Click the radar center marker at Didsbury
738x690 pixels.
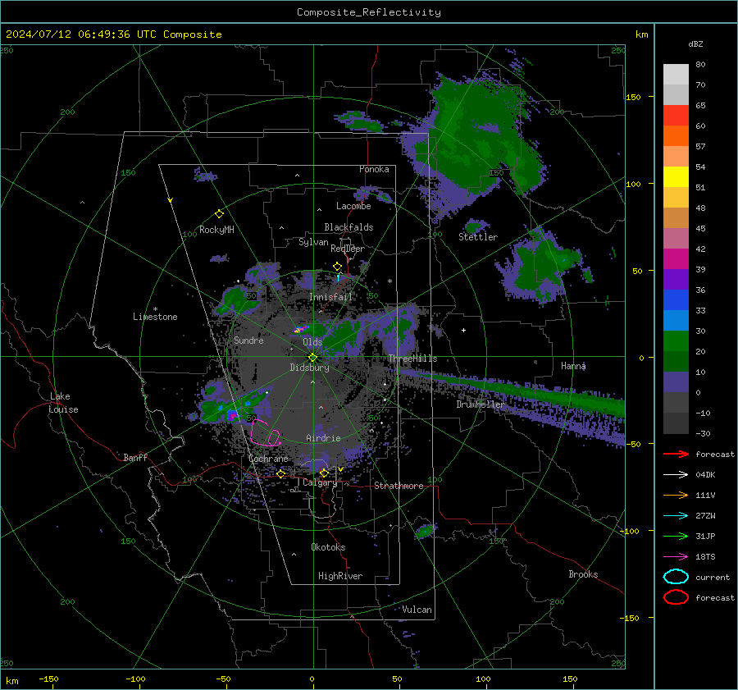pyautogui.click(x=312, y=358)
